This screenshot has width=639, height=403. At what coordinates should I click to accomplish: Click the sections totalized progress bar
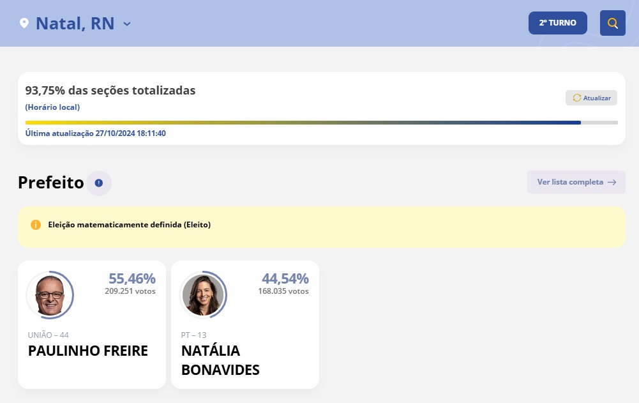click(322, 123)
